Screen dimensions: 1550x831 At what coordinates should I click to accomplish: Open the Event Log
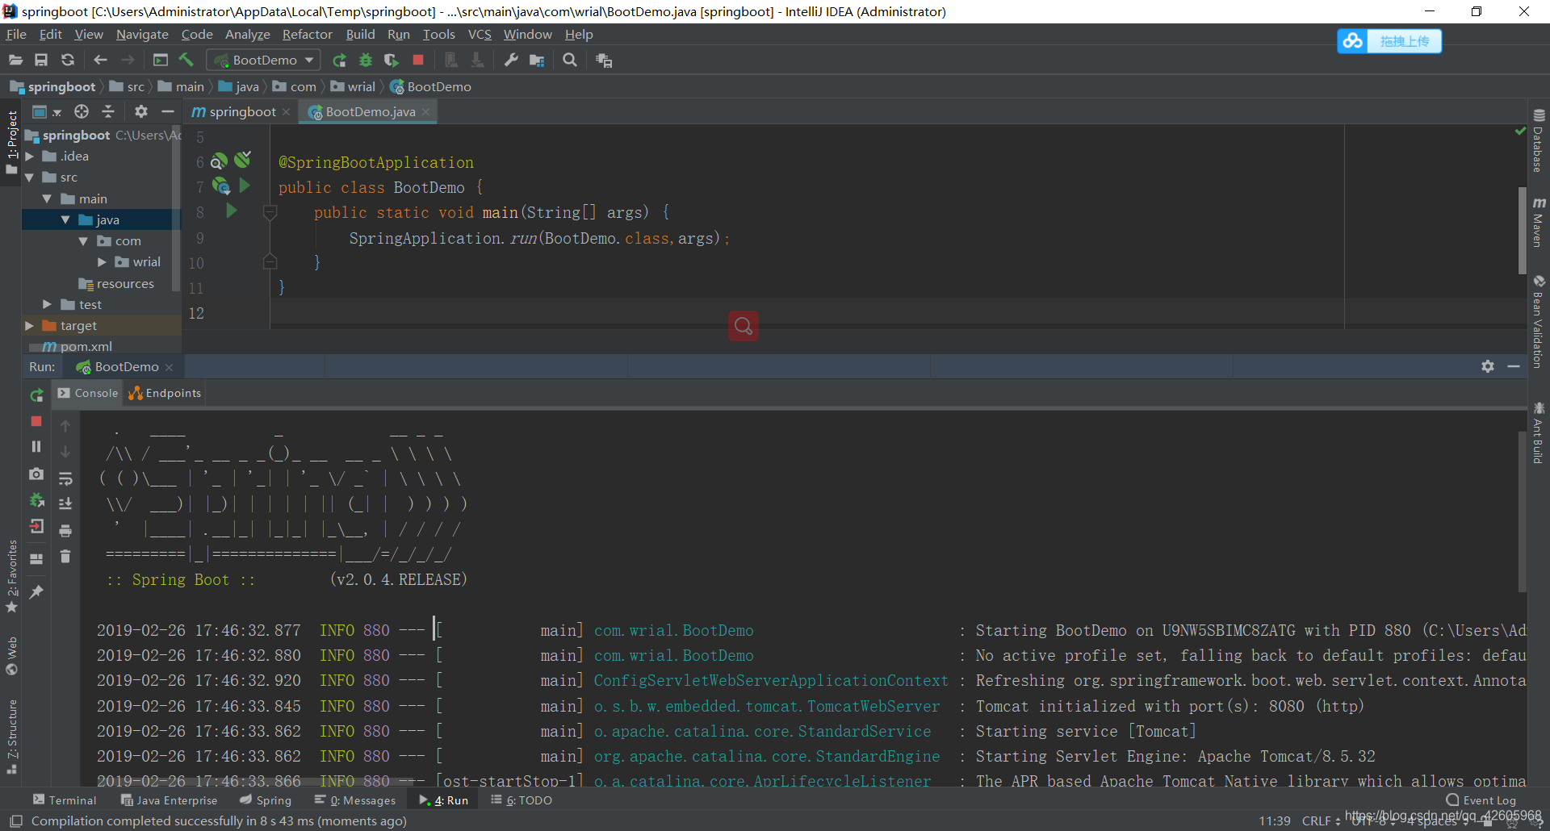[1481, 800]
